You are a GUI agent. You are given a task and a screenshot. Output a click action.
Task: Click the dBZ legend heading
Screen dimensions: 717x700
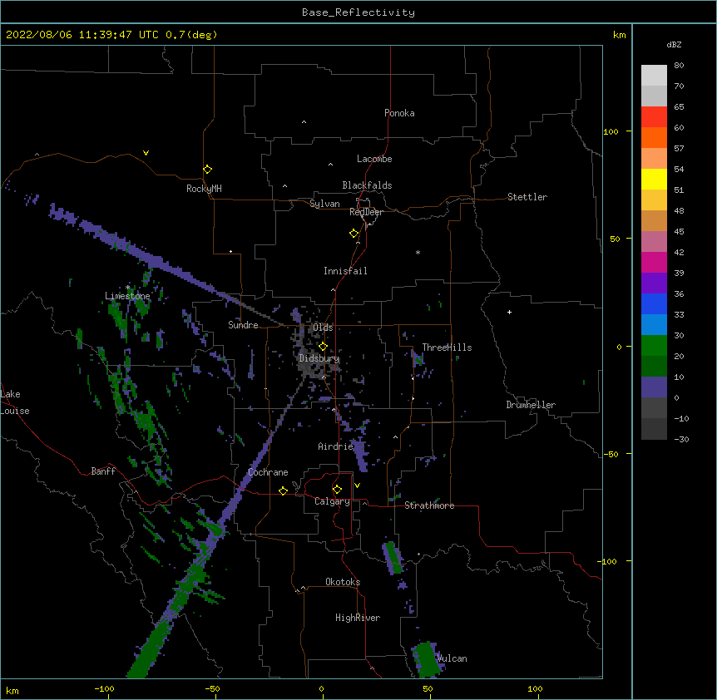(x=674, y=45)
